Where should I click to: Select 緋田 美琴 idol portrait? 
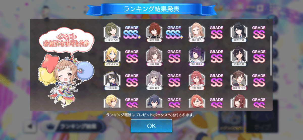point(155,32)
